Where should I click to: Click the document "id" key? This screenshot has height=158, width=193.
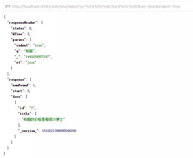point(22,108)
